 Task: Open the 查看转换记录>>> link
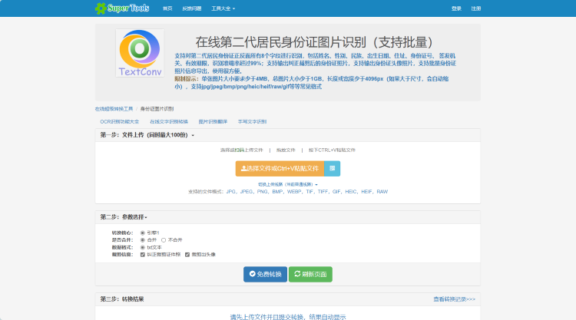[454, 299]
